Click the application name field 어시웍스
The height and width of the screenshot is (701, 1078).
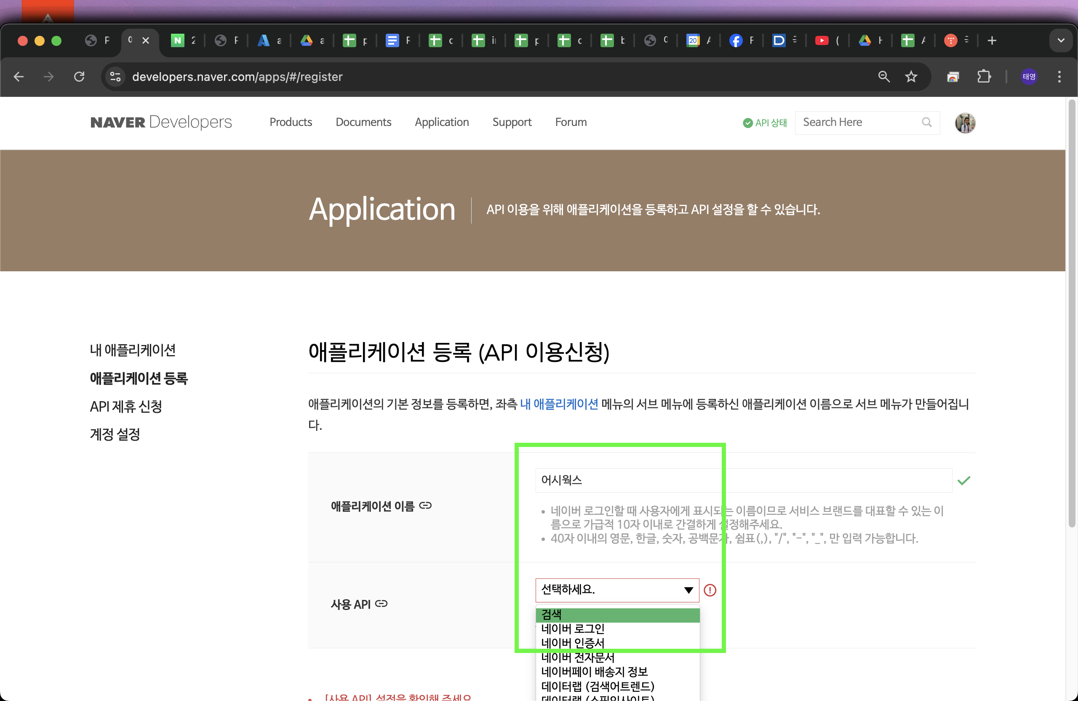(743, 480)
